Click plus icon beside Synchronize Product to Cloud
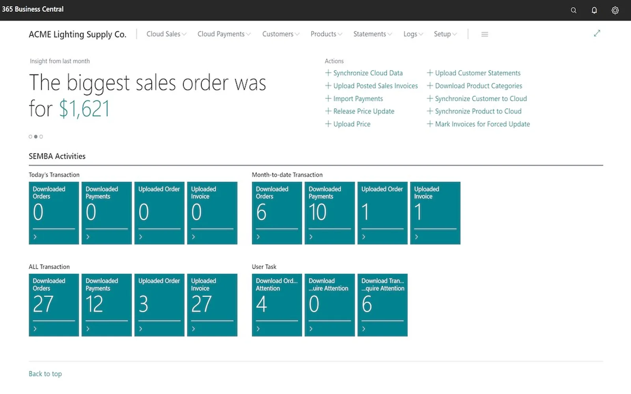Viewport: 631px width, 394px height. [x=430, y=111]
